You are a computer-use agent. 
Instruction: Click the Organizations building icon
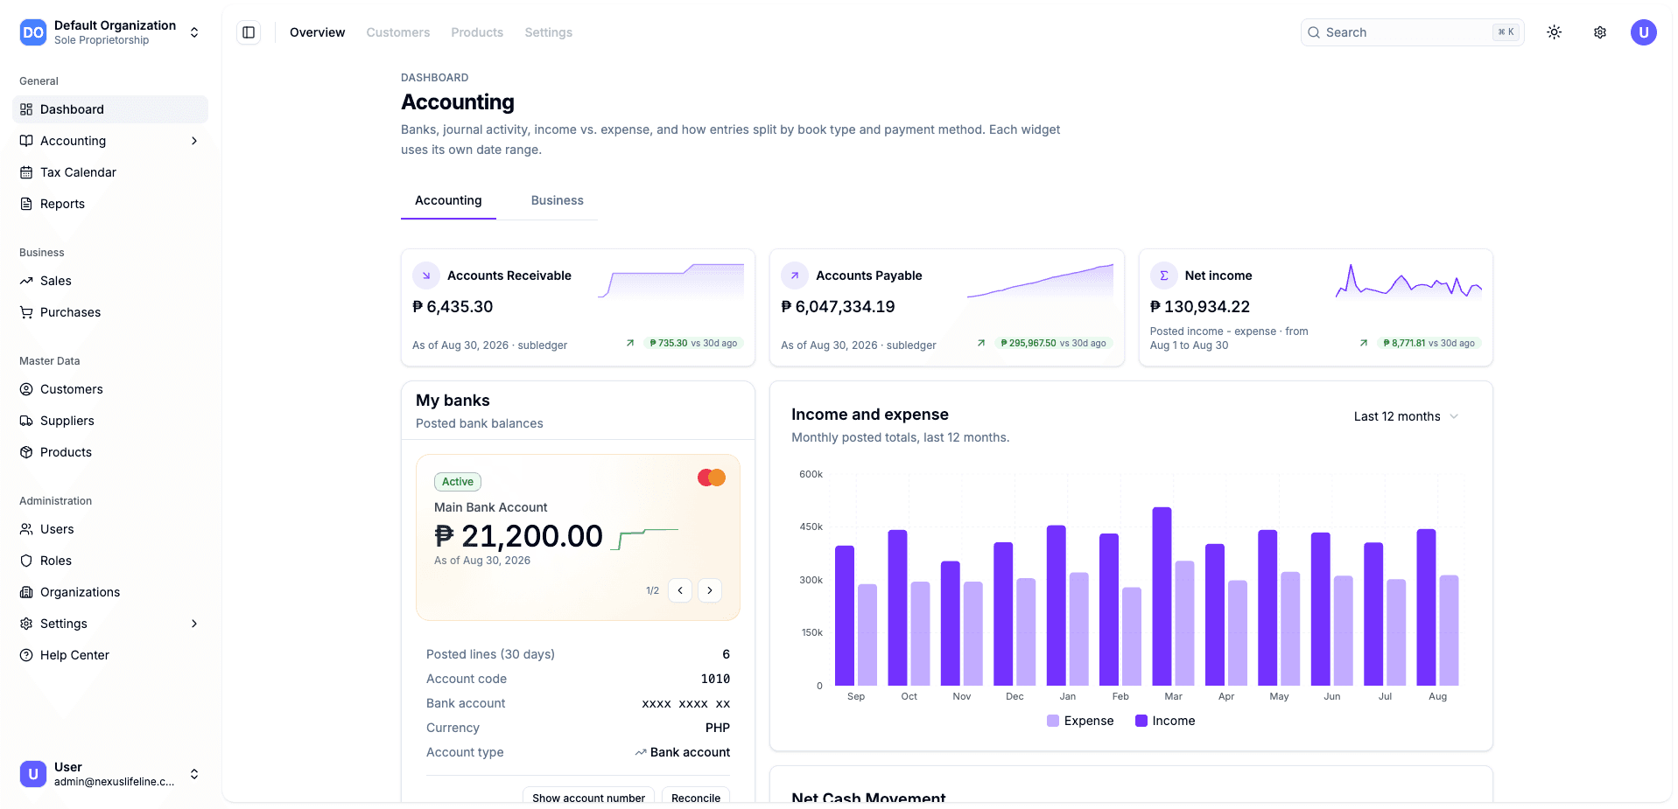(x=26, y=592)
